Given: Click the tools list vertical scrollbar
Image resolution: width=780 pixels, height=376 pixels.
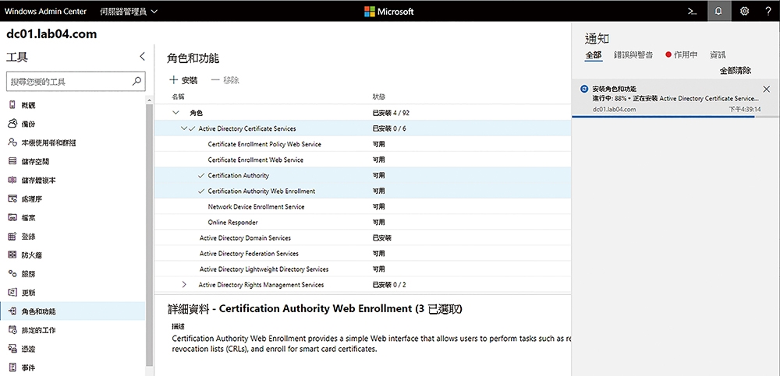Looking at the screenshot, I should 149,234.
